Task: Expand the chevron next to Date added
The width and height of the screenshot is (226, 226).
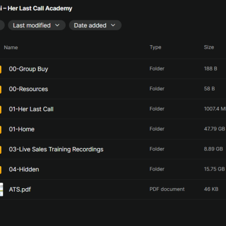Action: 113,25
